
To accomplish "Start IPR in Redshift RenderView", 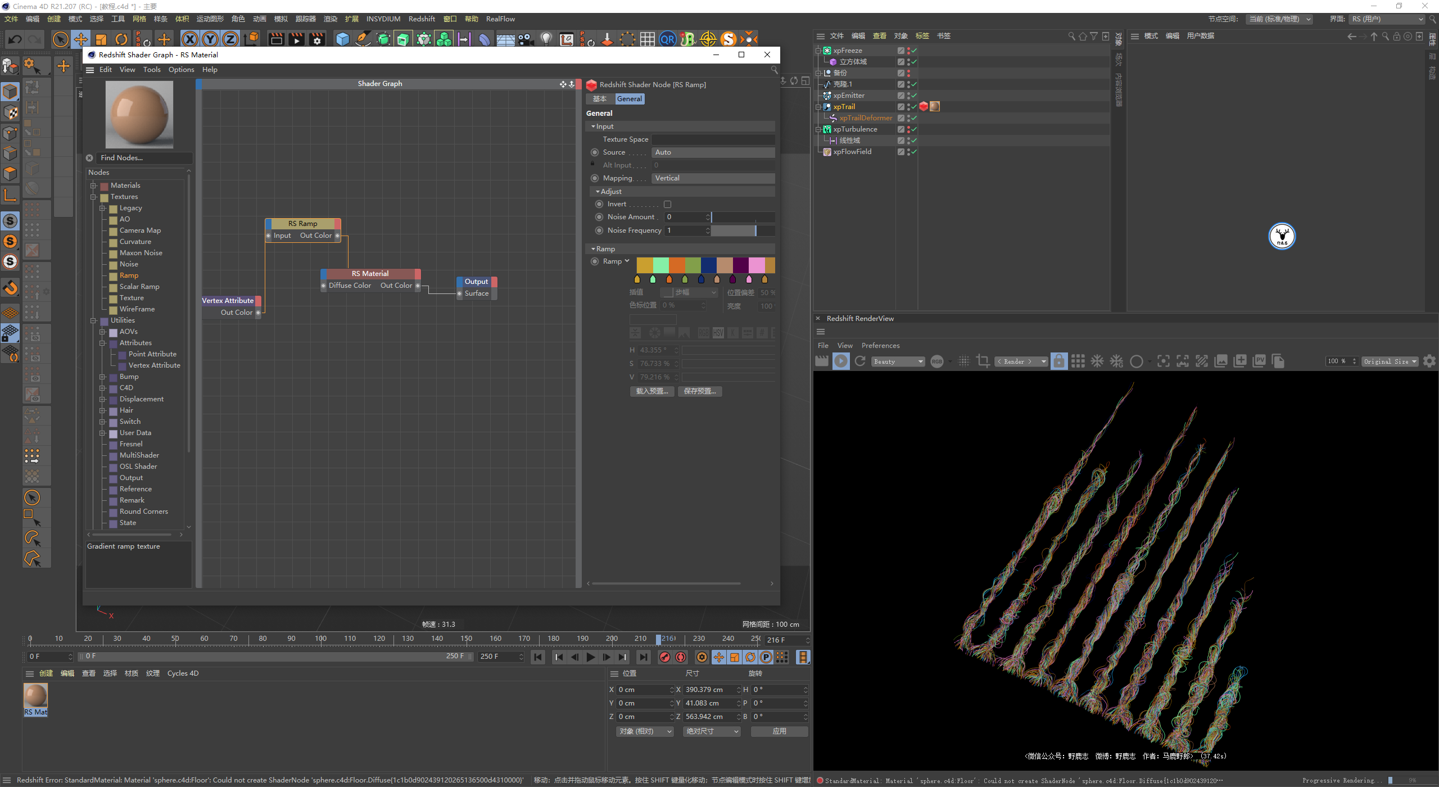I will [x=841, y=361].
